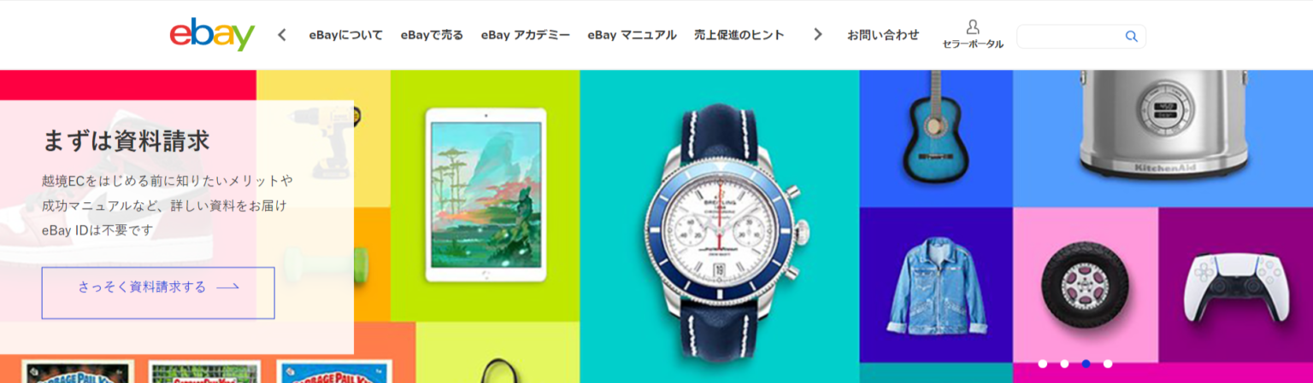Viewport: 1313px width, 383px height.
Task: Go to the お問い合わせ link
Action: pyautogui.click(x=883, y=35)
